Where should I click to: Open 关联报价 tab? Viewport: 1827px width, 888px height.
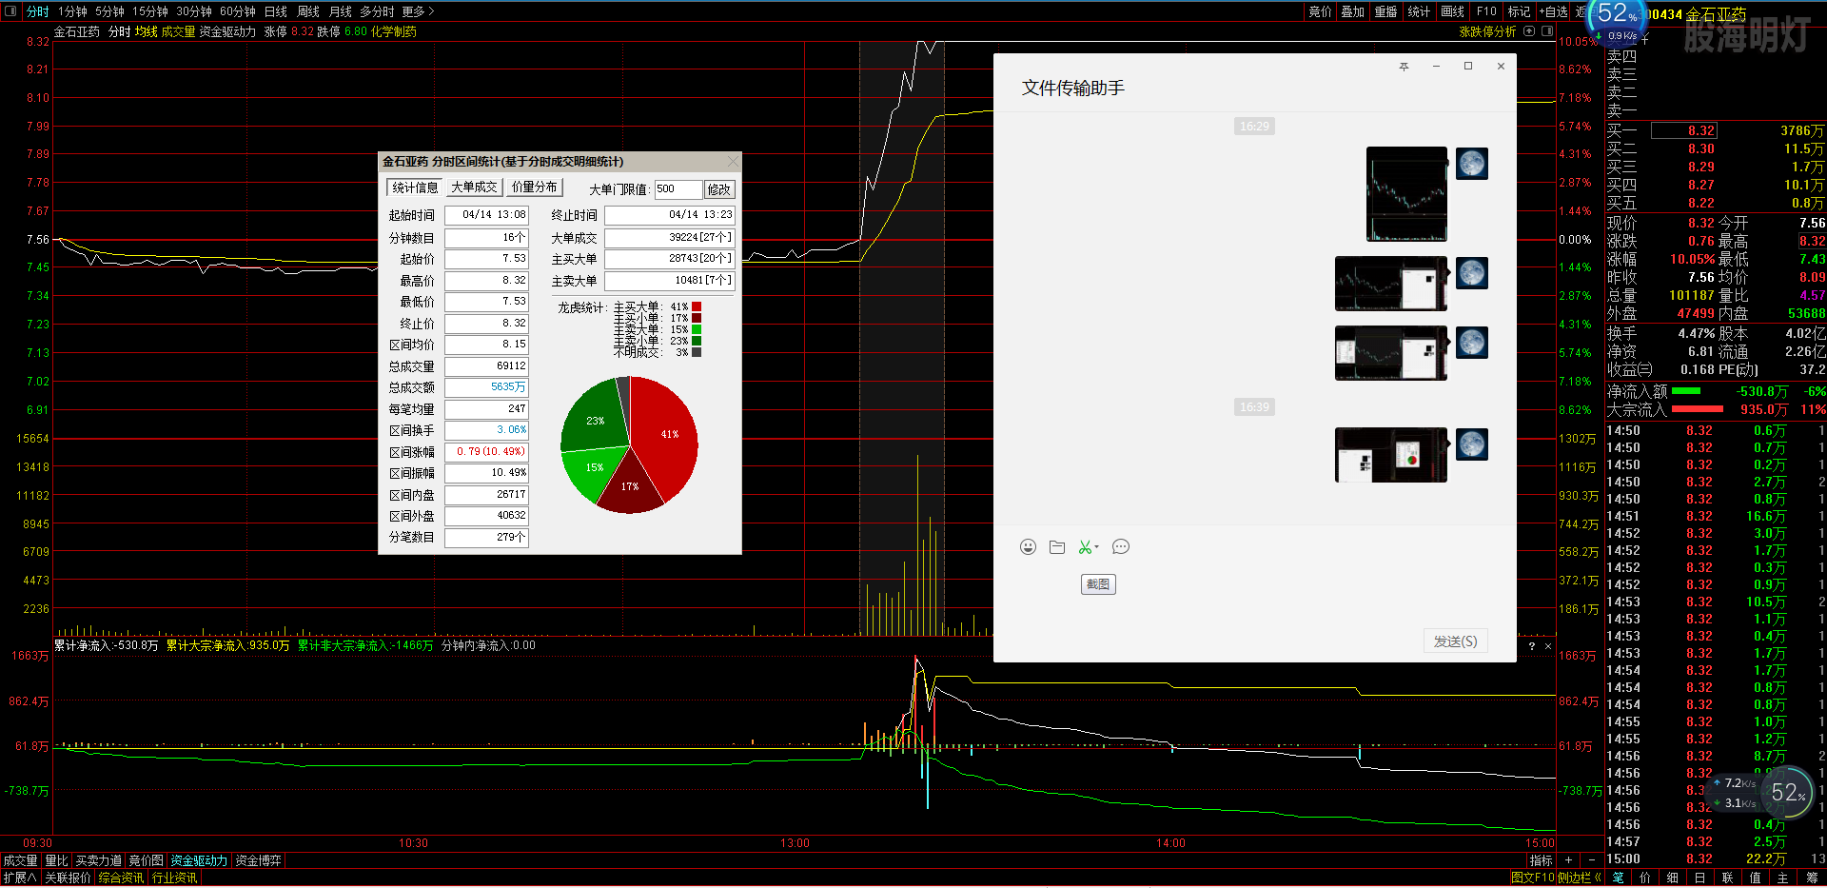(x=68, y=878)
